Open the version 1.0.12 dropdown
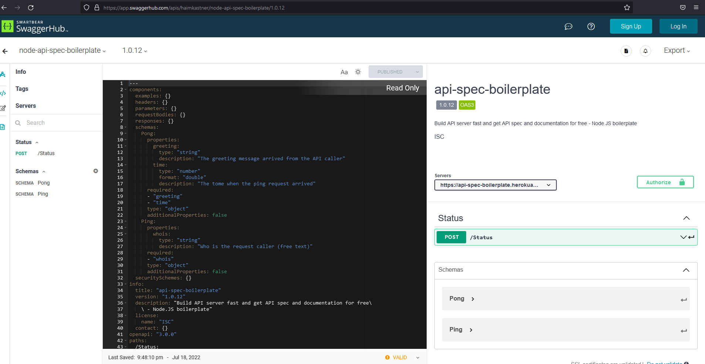Viewport: 705px width, 364px height. [134, 50]
